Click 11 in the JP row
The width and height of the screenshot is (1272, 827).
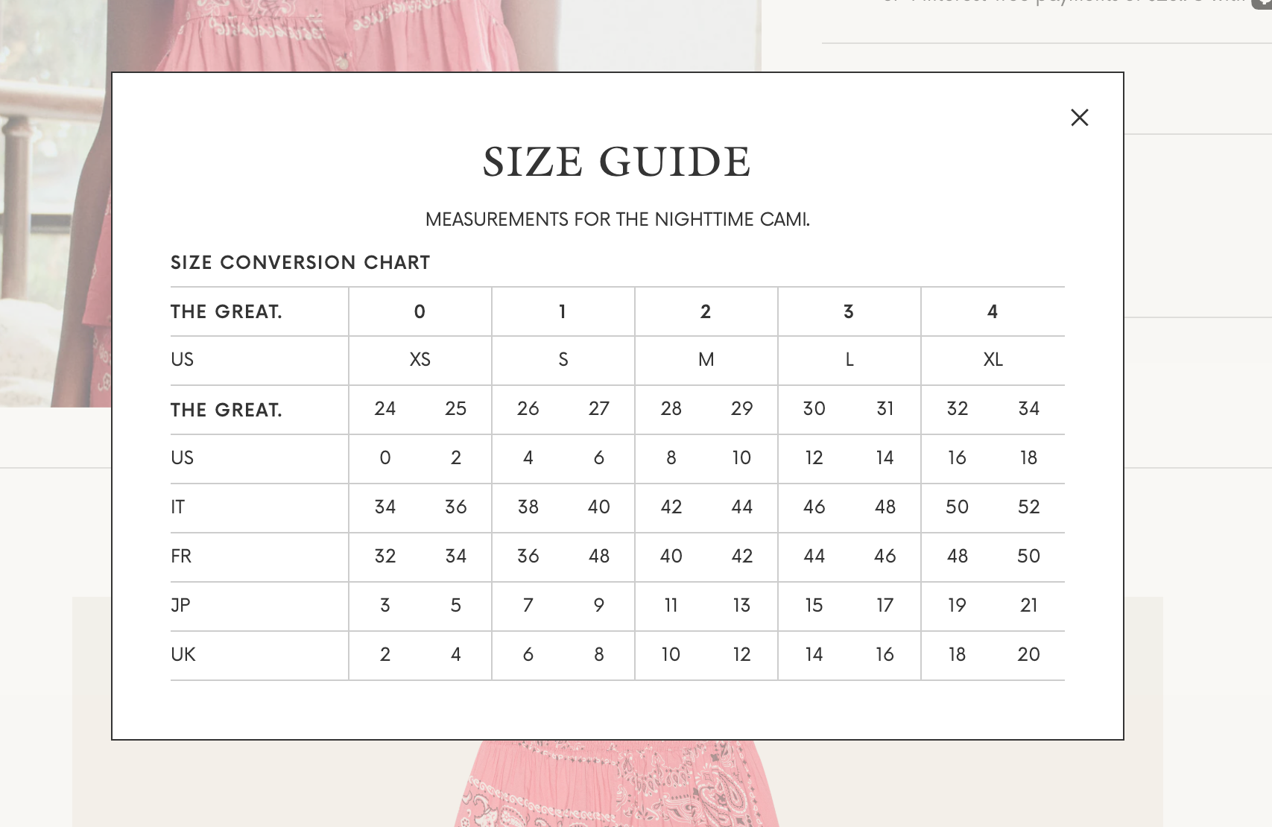[x=671, y=605]
